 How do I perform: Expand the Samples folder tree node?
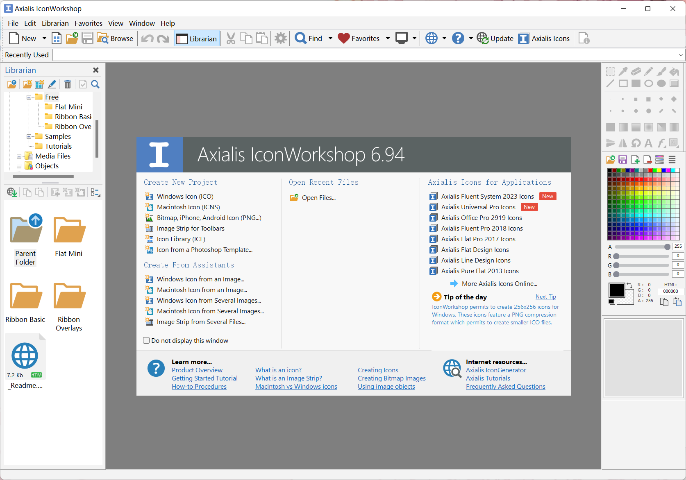point(29,136)
